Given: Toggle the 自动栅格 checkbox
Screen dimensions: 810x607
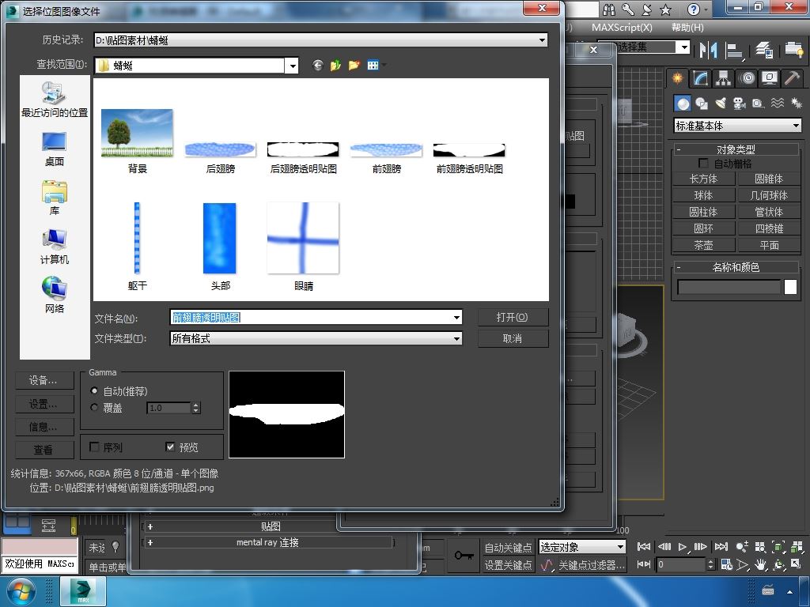Looking at the screenshot, I should point(703,163).
